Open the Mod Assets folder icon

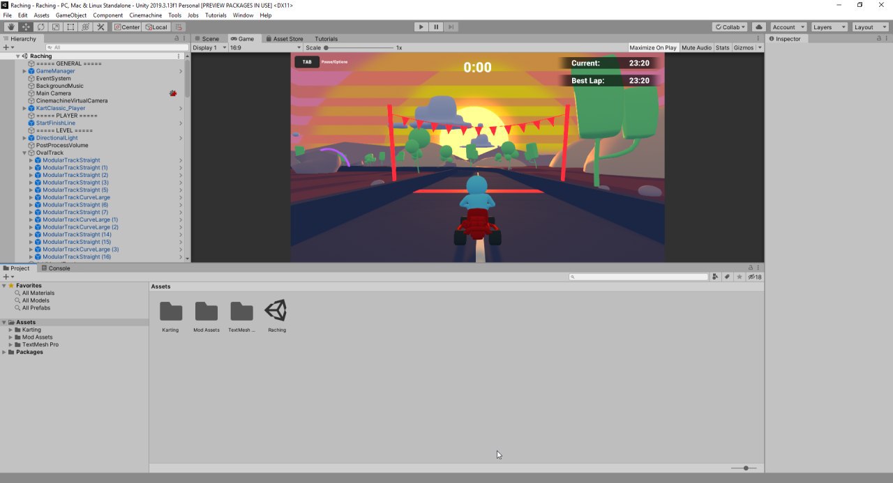(x=206, y=311)
